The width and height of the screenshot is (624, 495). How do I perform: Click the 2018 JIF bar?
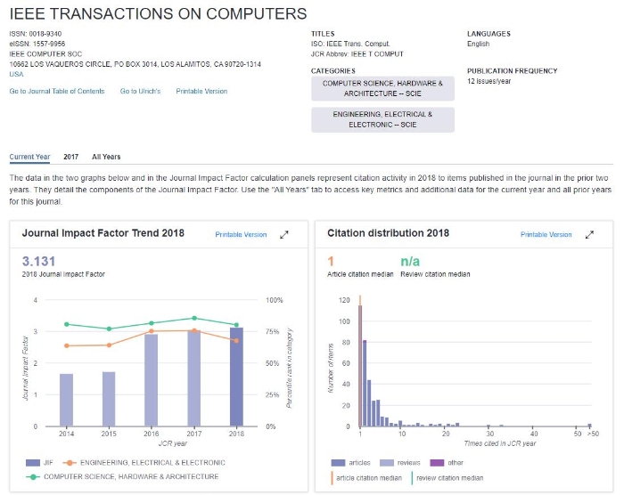point(236,377)
